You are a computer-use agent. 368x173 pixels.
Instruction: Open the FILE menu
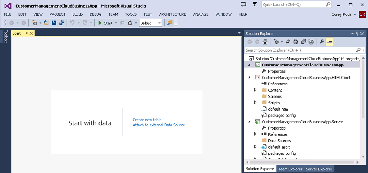[x=8, y=14]
